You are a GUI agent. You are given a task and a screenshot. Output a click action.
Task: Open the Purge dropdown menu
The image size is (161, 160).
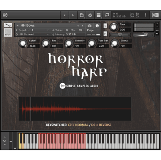click(93, 30)
